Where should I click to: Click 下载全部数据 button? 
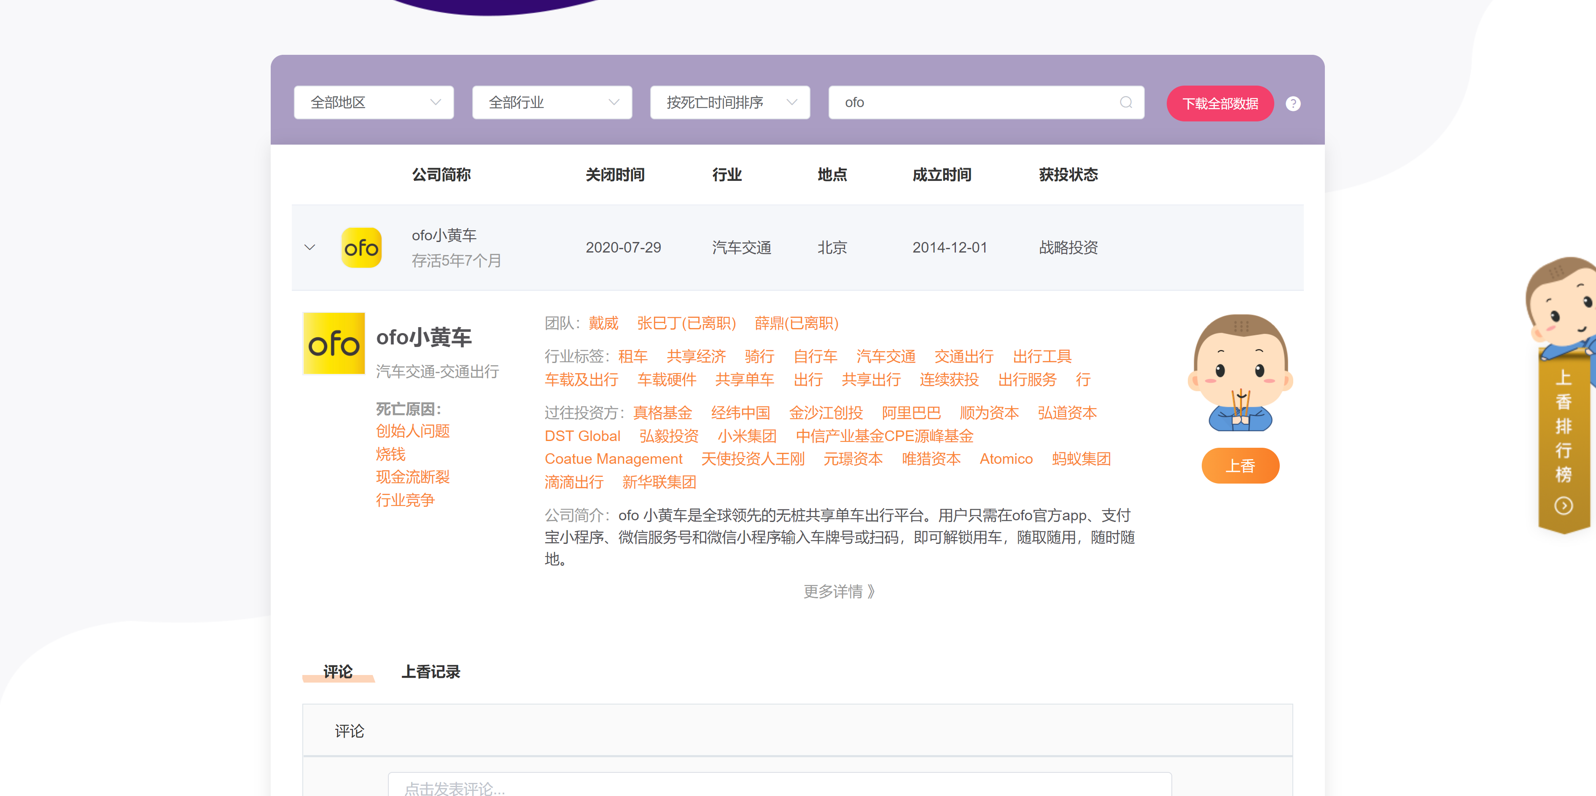[1220, 103]
